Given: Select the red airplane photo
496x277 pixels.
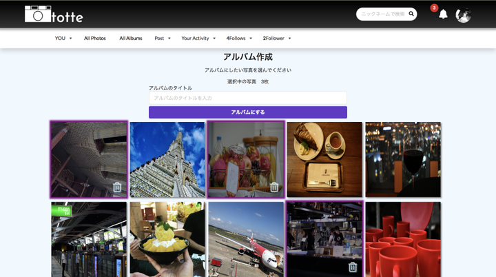Looking at the screenshot, I should point(246,240).
